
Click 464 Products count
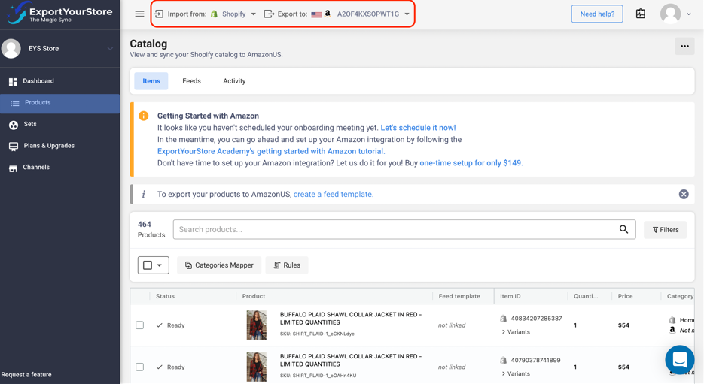click(151, 229)
